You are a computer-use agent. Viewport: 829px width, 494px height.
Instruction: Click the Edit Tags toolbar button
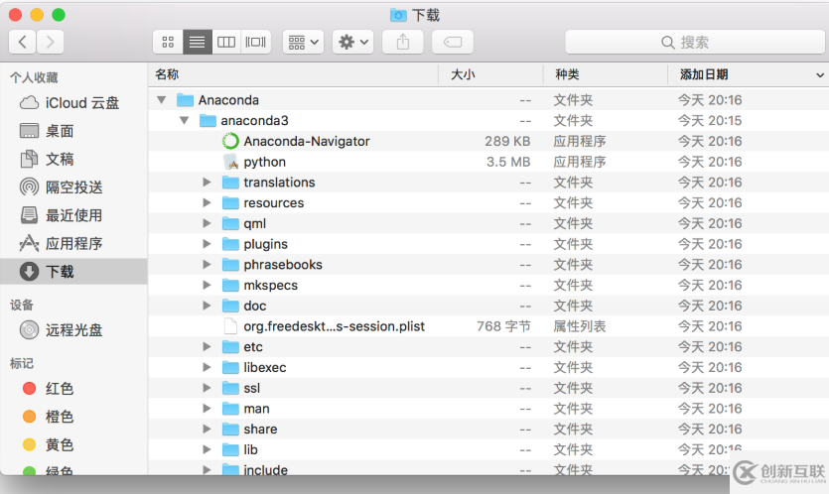tap(452, 42)
